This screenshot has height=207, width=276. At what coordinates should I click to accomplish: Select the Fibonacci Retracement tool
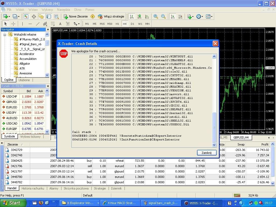(53, 24)
